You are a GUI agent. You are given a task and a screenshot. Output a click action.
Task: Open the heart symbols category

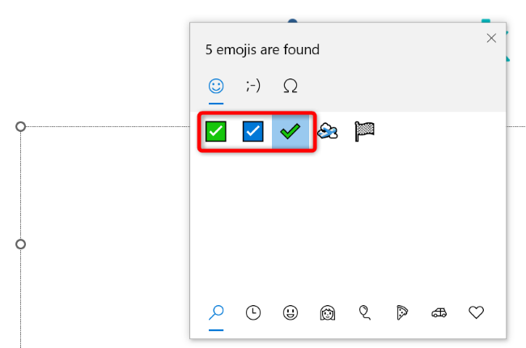tap(477, 312)
